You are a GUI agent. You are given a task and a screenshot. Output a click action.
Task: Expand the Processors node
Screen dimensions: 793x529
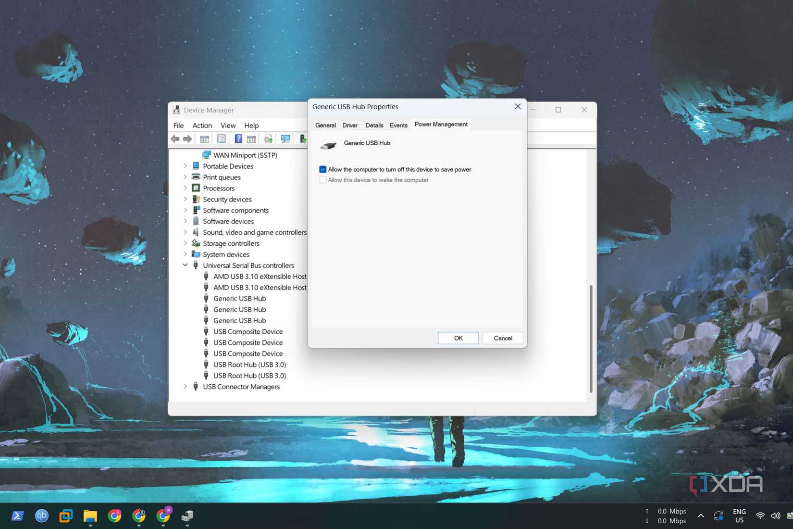click(185, 188)
